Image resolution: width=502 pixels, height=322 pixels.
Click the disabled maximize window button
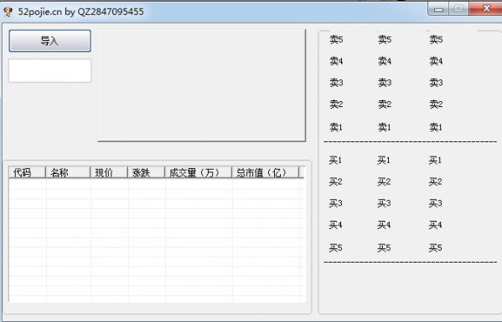[458, 8]
